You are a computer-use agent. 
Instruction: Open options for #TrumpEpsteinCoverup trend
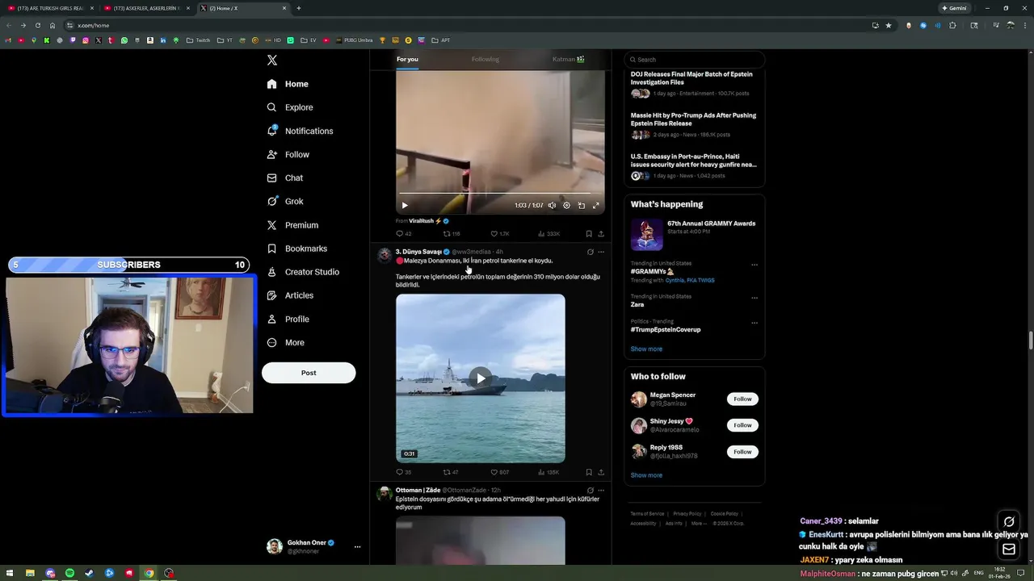[754, 323]
